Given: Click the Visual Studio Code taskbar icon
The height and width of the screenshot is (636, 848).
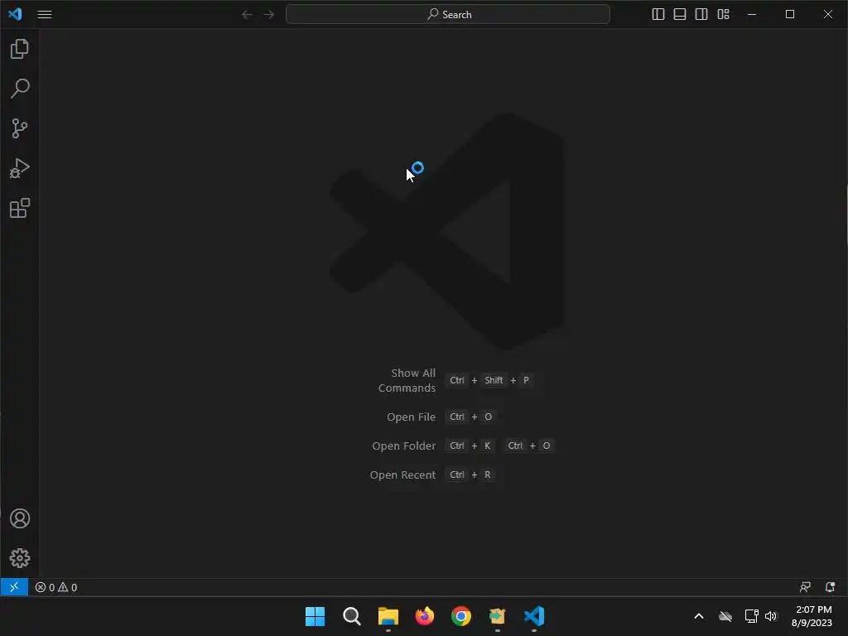Looking at the screenshot, I should 534,616.
